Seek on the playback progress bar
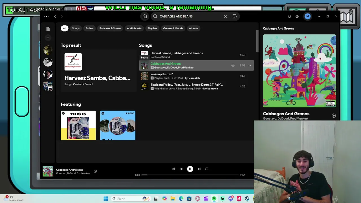 [190, 175]
